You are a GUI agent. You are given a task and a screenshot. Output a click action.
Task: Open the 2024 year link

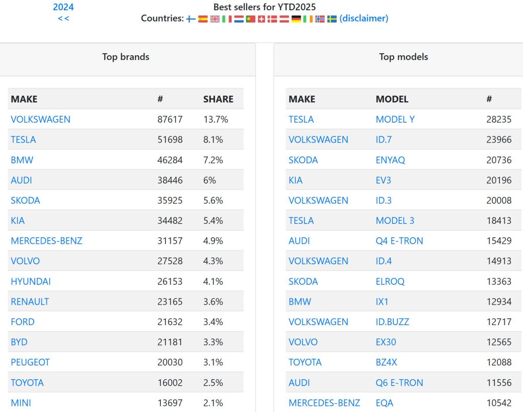[63, 7]
